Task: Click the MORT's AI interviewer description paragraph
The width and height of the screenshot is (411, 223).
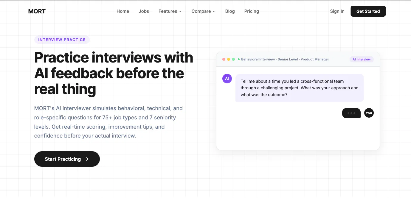Action: click(x=109, y=122)
